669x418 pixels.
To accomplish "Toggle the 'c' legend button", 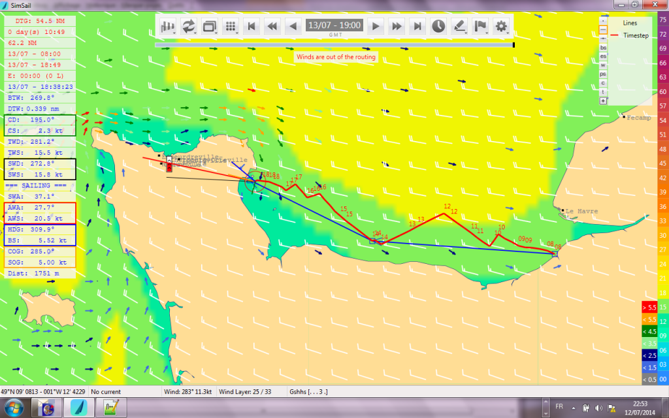I will point(603,83).
